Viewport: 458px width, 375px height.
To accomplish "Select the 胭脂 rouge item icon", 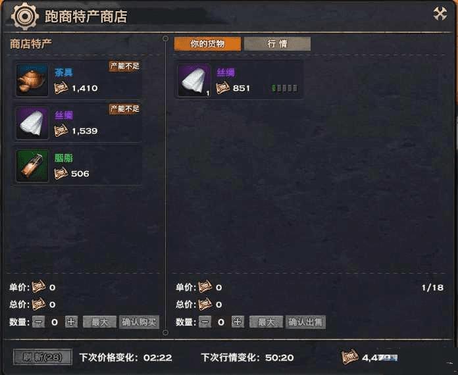I will [32, 166].
